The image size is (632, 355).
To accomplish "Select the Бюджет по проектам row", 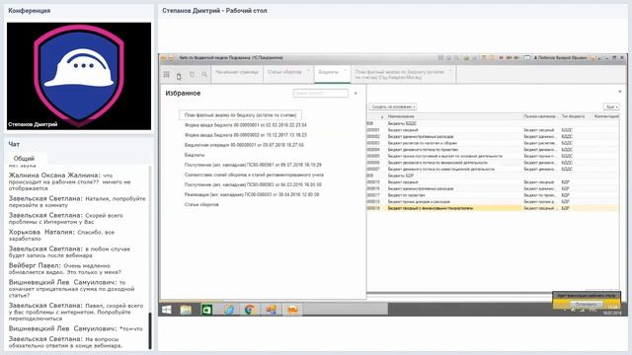I will coord(493,195).
